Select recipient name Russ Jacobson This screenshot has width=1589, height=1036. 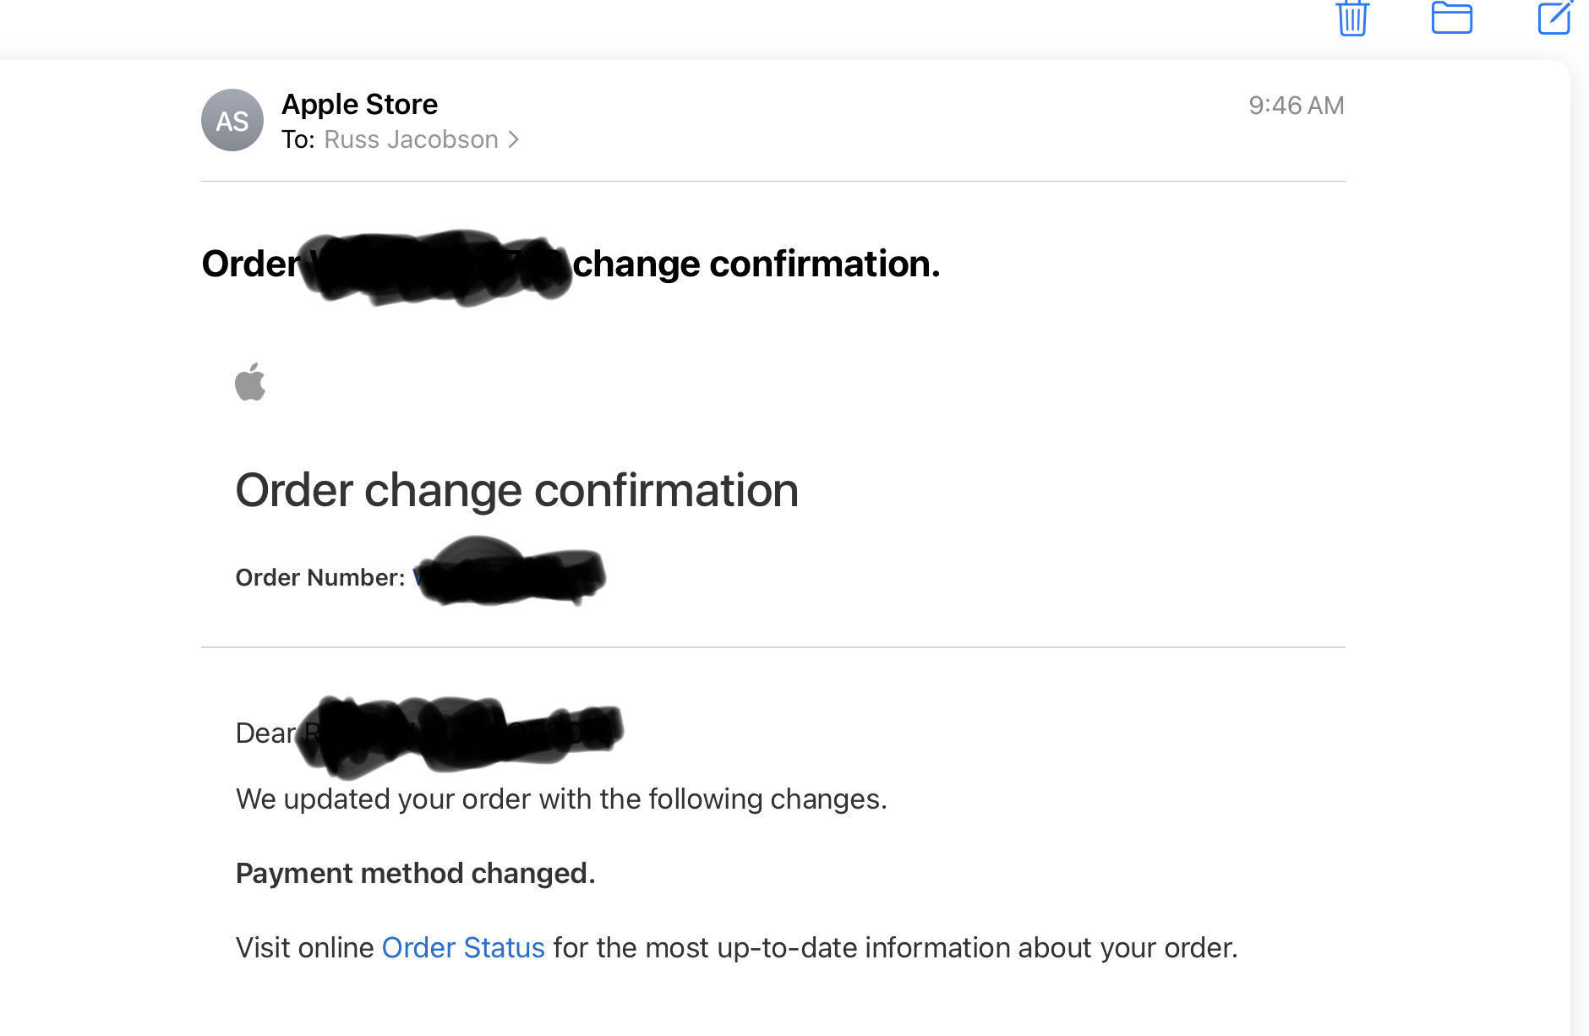[x=411, y=139]
